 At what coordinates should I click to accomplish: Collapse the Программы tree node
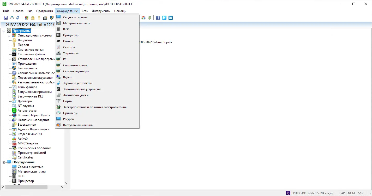coord(4,31)
